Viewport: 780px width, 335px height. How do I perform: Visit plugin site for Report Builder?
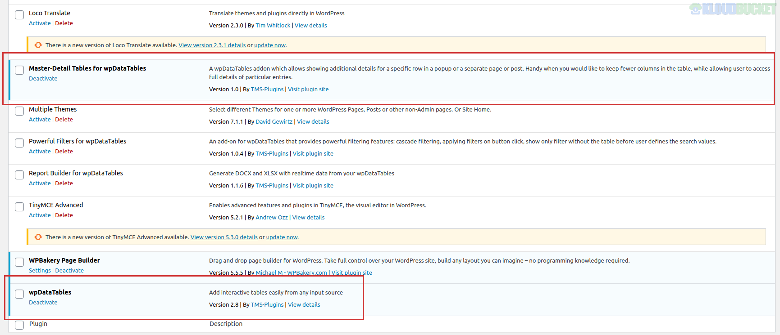[313, 186]
